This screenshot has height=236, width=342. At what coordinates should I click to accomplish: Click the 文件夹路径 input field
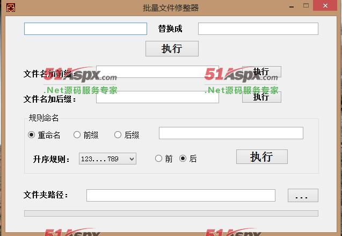pos(180,195)
